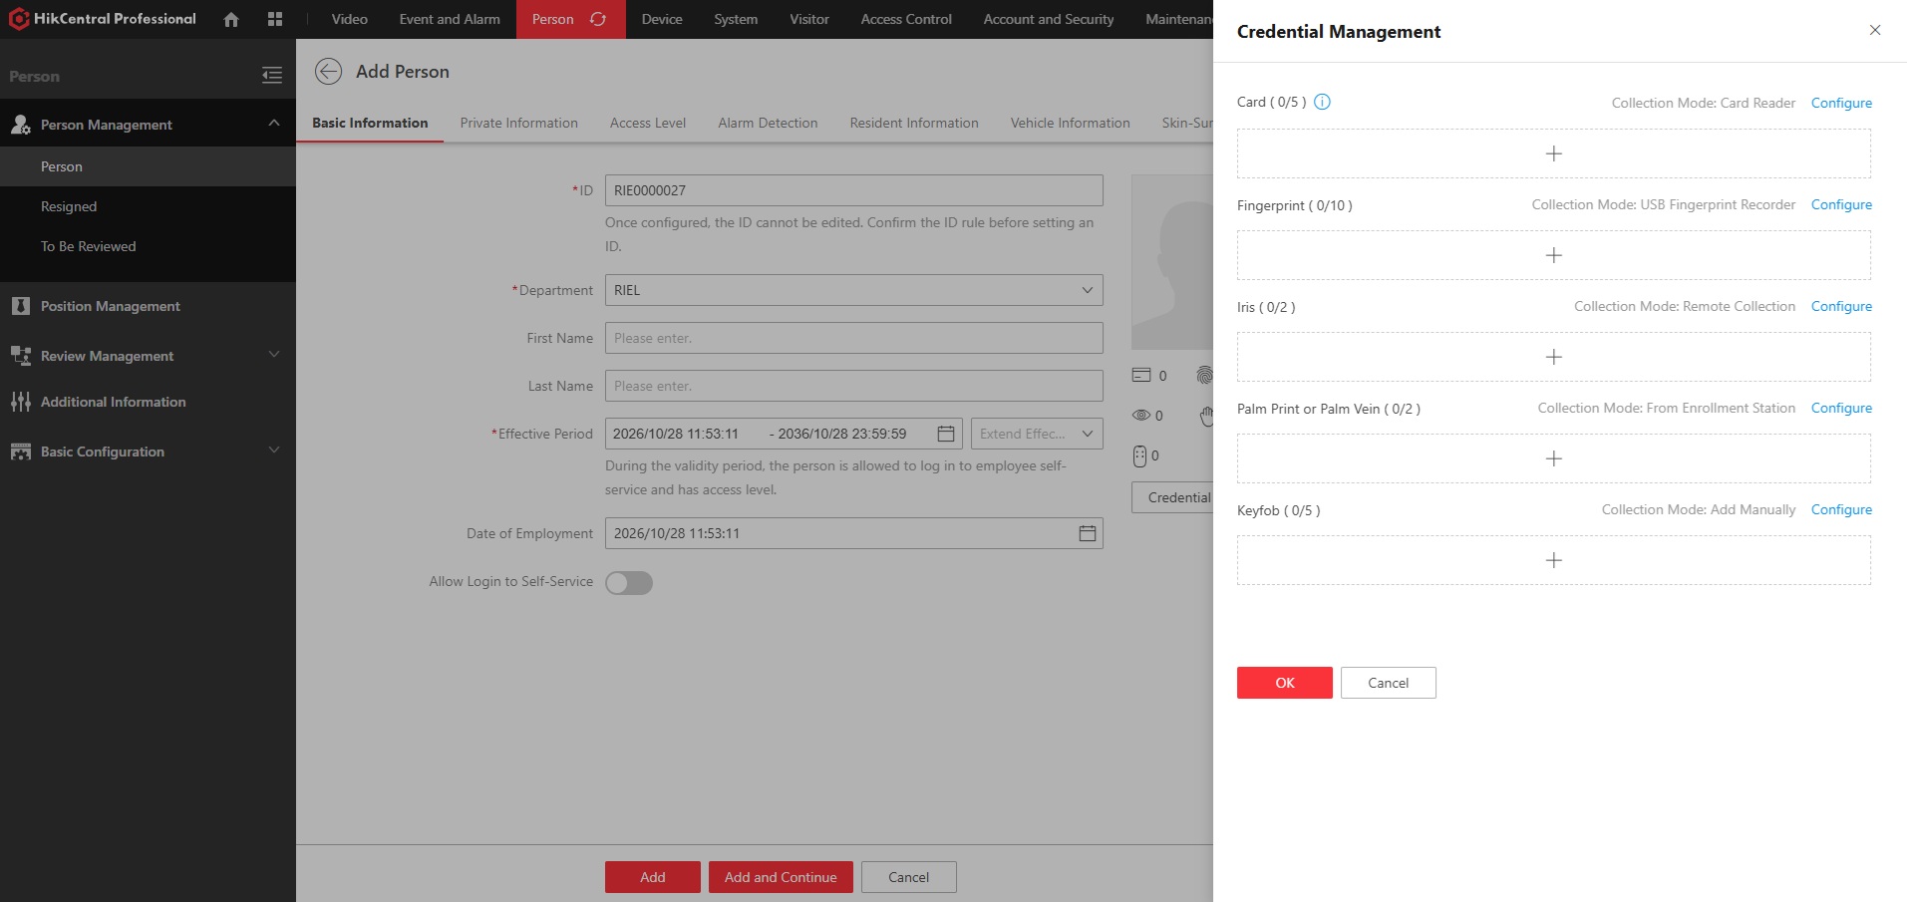Image resolution: width=1907 pixels, height=902 pixels.
Task: Add a new Fingerprint credential
Action: (1553, 255)
